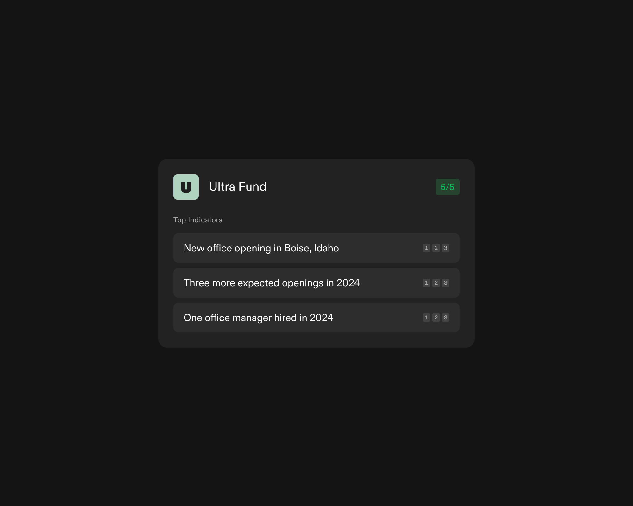Click the Ultra Fund U logo icon
Image resolution: width=633 pixels, height=506 pixels.
(186, 187)
